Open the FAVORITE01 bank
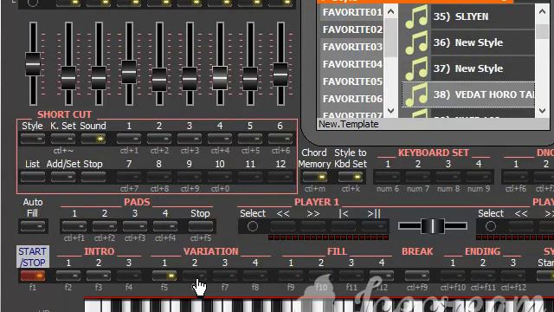 pos(352,12)
